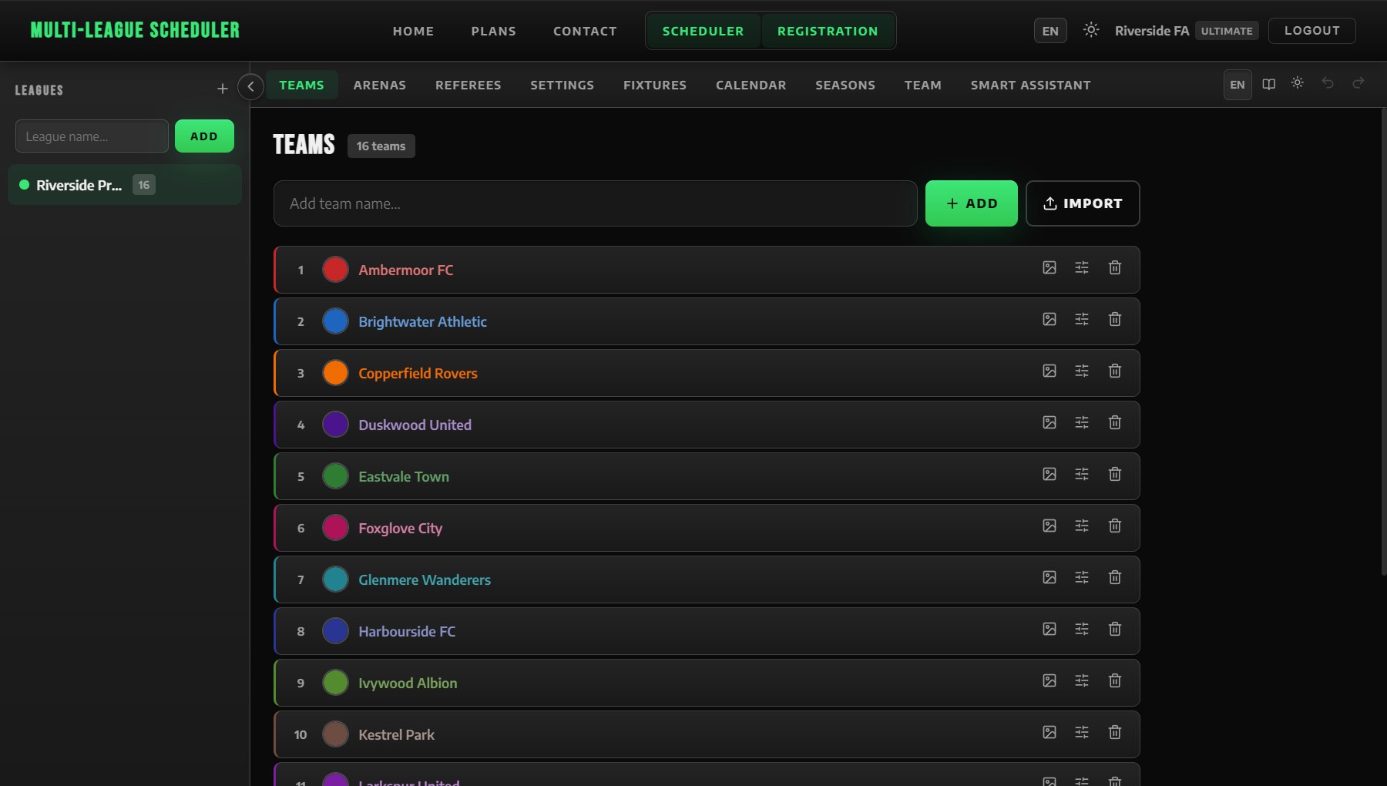Set logo image for Glenmere Wanderers
1387x786 pixels.
(x=1049, y=578)
